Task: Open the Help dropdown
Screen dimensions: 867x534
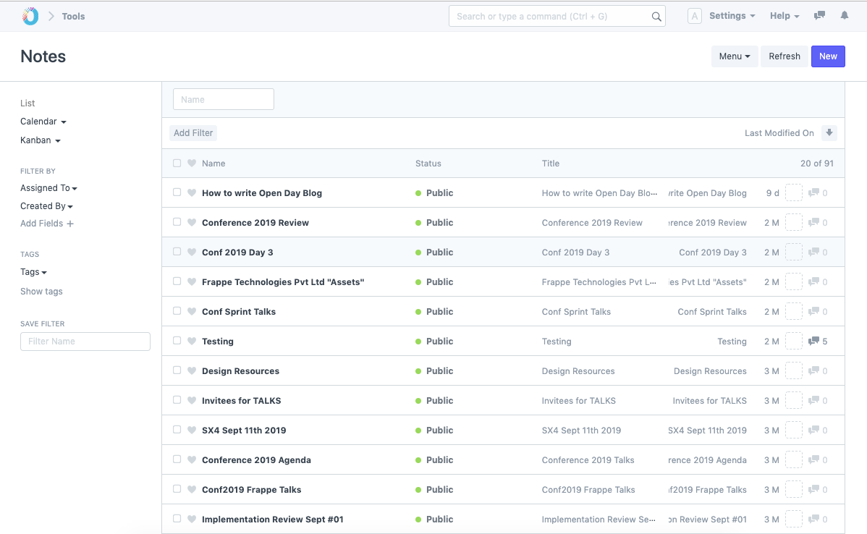Action: [x=784, y=16]
